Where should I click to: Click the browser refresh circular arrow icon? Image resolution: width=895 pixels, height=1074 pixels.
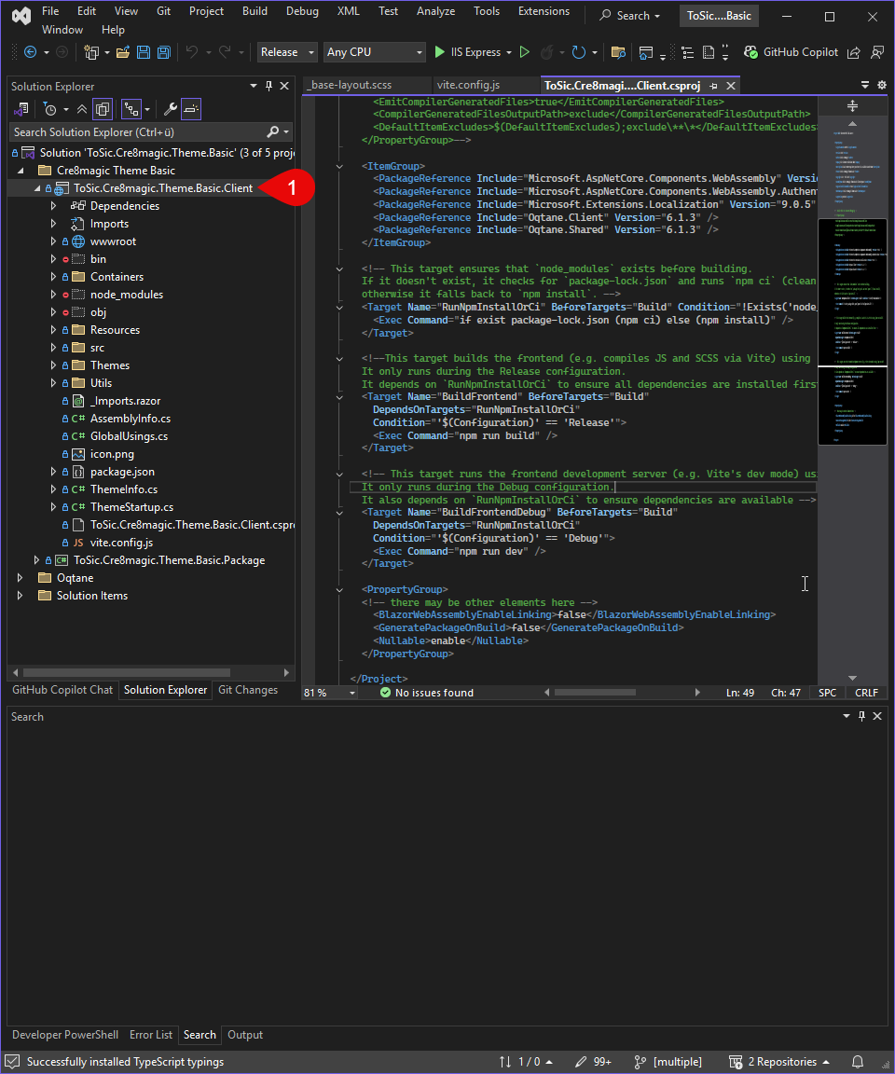click(x=579, y=52)
